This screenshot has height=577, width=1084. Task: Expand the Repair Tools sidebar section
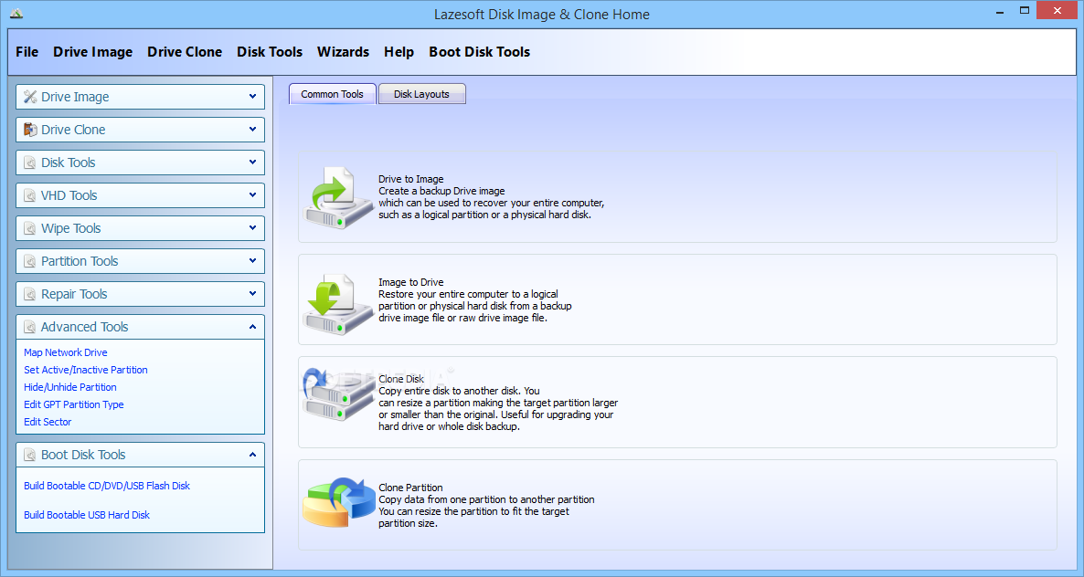(x=252, y=294)
